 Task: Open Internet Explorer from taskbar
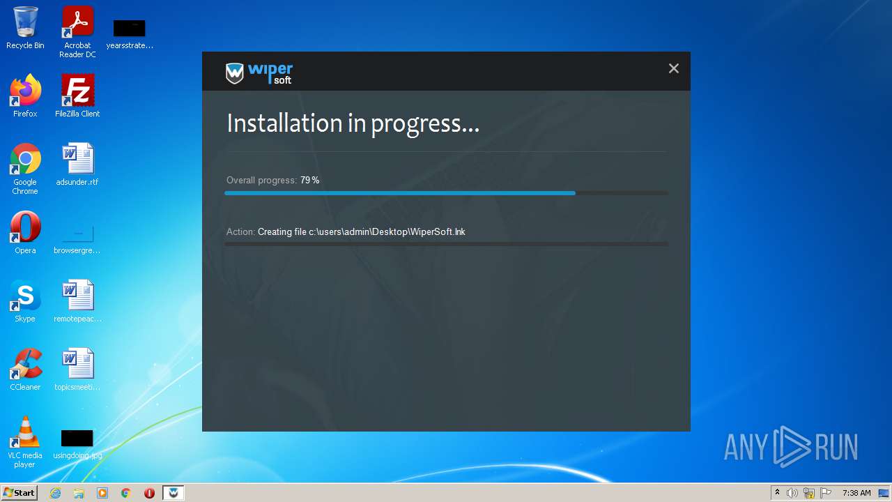tap(56, 493)
